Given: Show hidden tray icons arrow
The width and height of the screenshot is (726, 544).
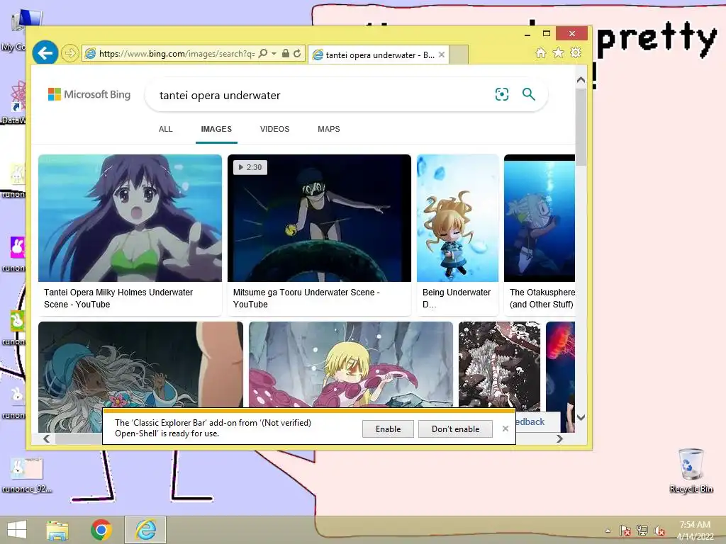Looking at the screenshot, I should (x=608, y=531).
